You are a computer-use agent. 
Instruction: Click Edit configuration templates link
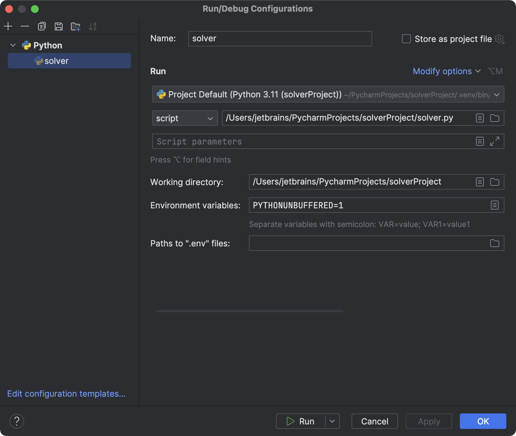pos(66,394)
